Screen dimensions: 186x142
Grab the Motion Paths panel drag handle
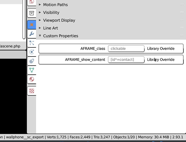pyautogui.click(x=182, y=5)
